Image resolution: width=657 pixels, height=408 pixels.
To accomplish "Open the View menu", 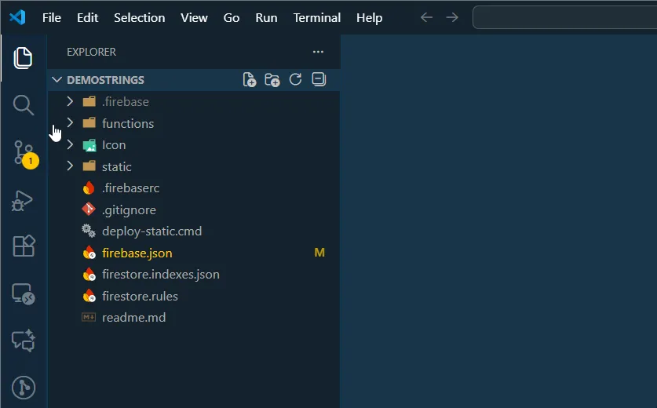I will point(194,17).
